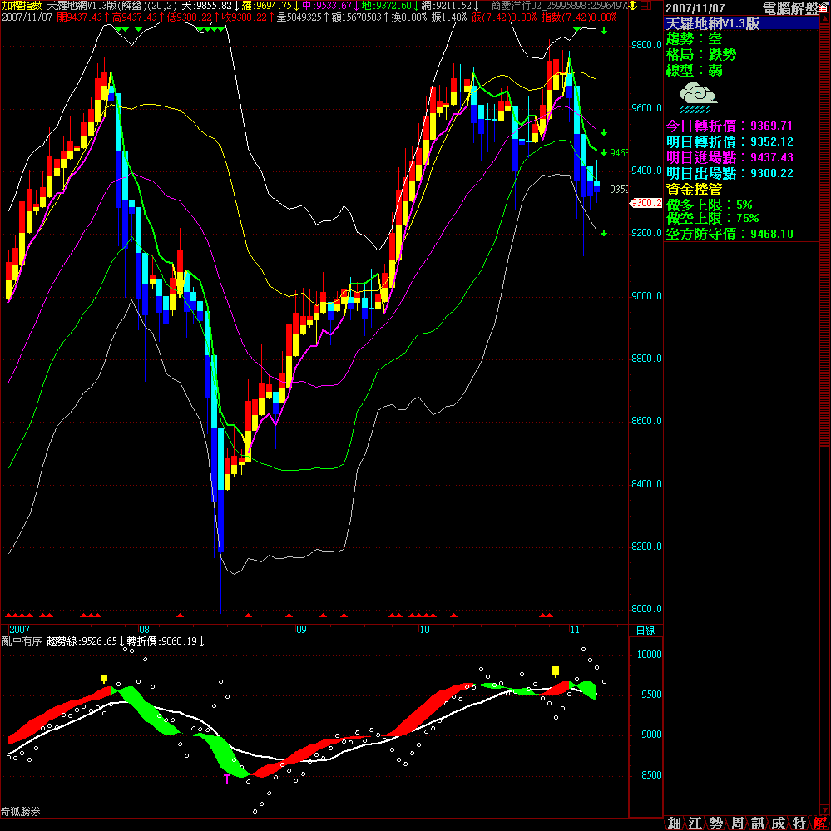
Task: Click the red 9300.2 current price tag
Action: (646, 203)
